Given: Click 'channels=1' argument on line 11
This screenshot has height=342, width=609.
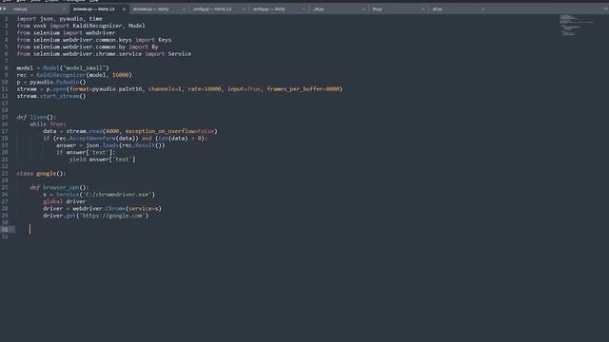Looking at the screenshot, I should click(165, 89).
